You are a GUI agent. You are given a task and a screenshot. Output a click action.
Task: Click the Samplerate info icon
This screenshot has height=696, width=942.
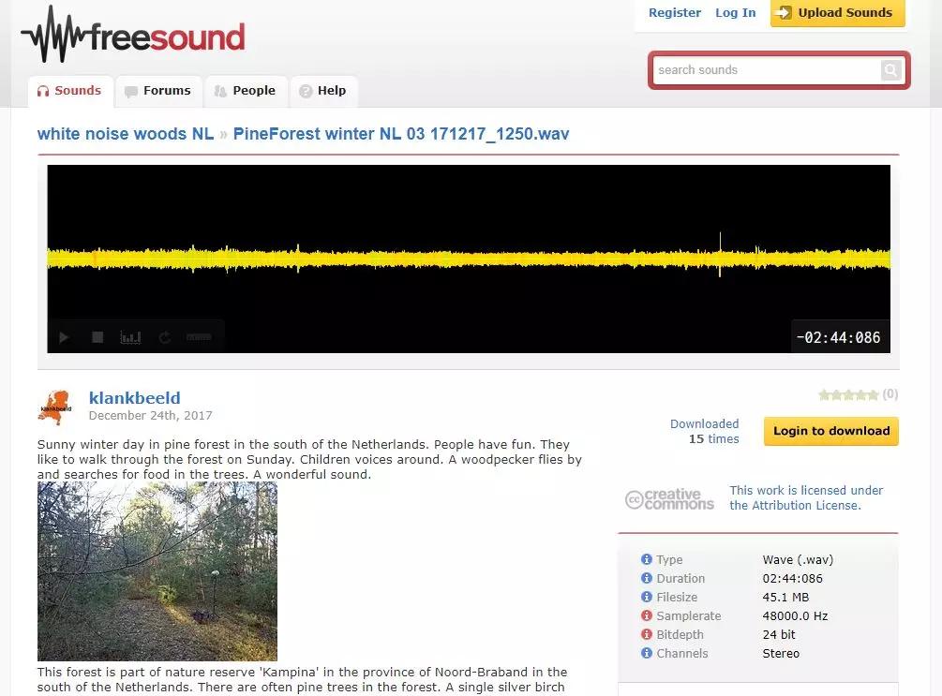pos(647,615)
